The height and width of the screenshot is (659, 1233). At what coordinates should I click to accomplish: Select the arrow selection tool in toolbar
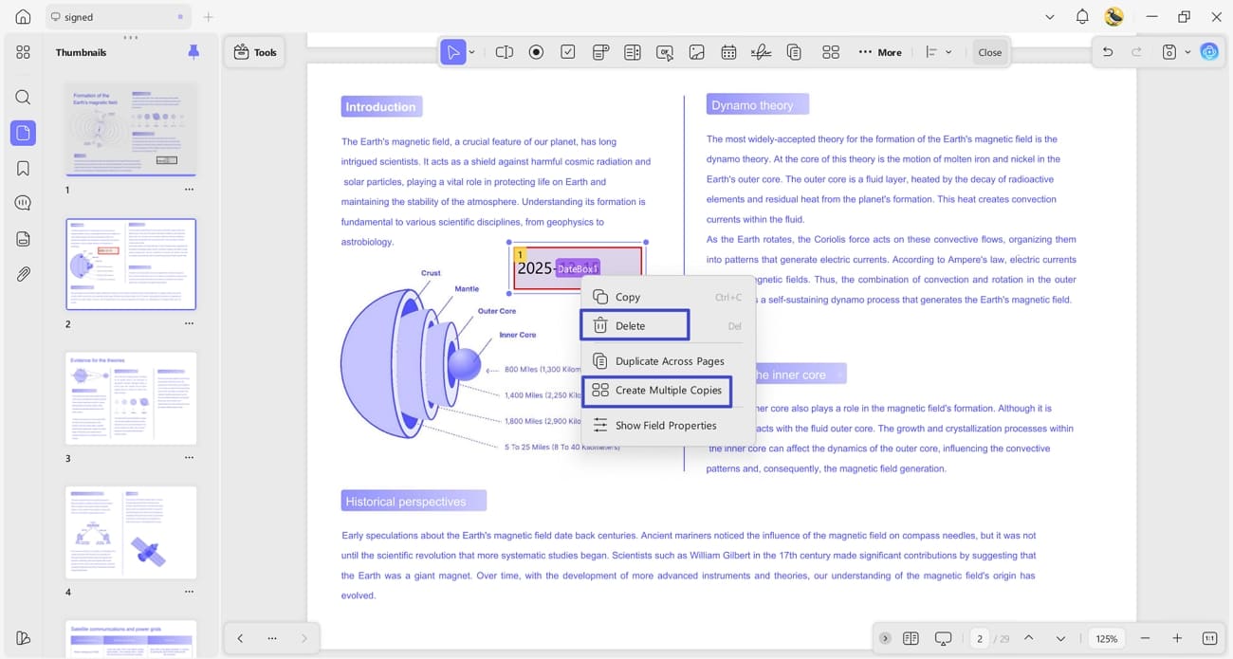click(x=454, y=52)
